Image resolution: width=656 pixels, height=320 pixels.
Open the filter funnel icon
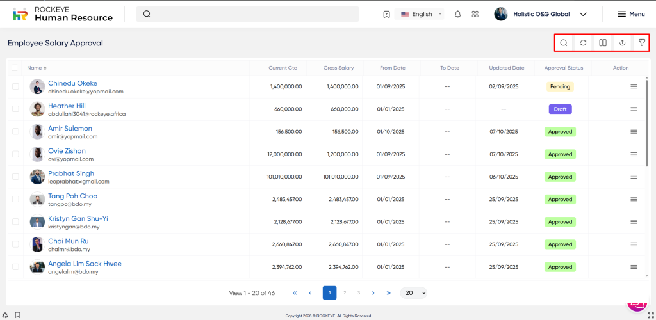[641, 43]
